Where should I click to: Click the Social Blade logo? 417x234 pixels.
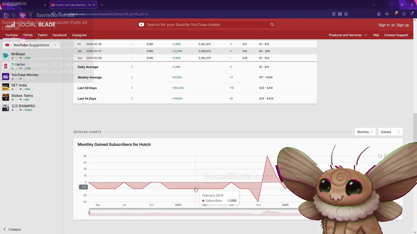point(30,25)
